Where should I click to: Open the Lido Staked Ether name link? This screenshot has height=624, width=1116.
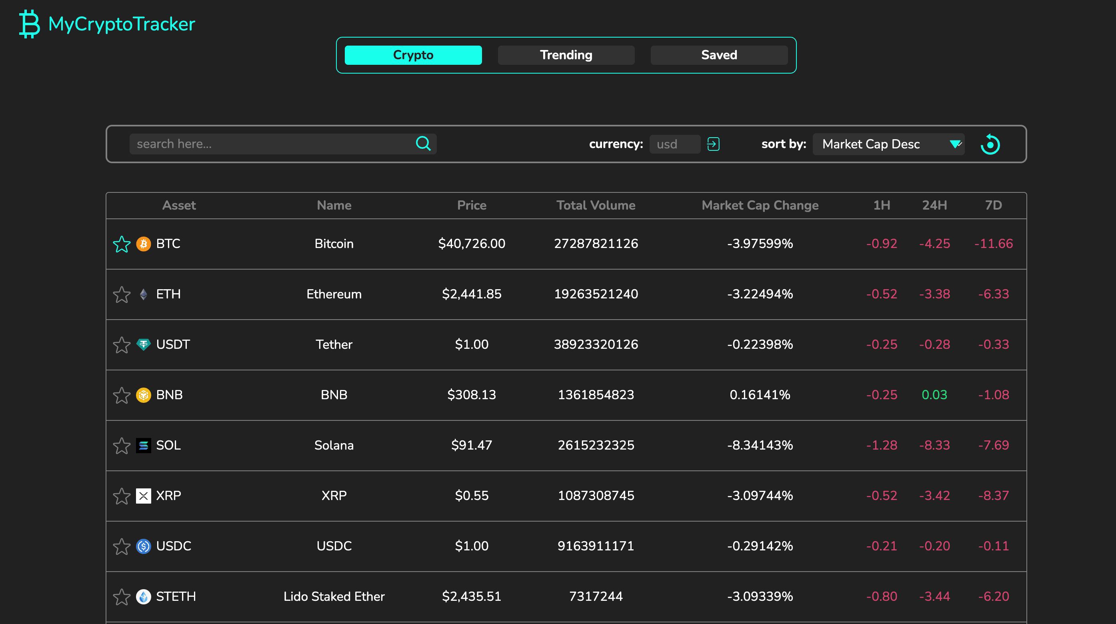click(x=334, y=597)
